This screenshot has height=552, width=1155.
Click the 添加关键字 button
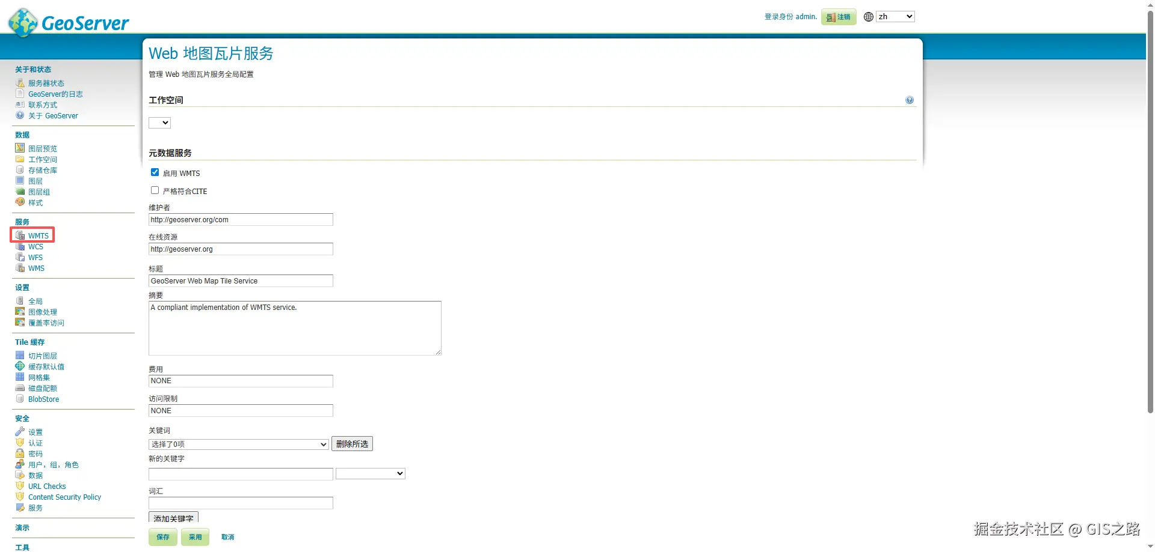173,518
